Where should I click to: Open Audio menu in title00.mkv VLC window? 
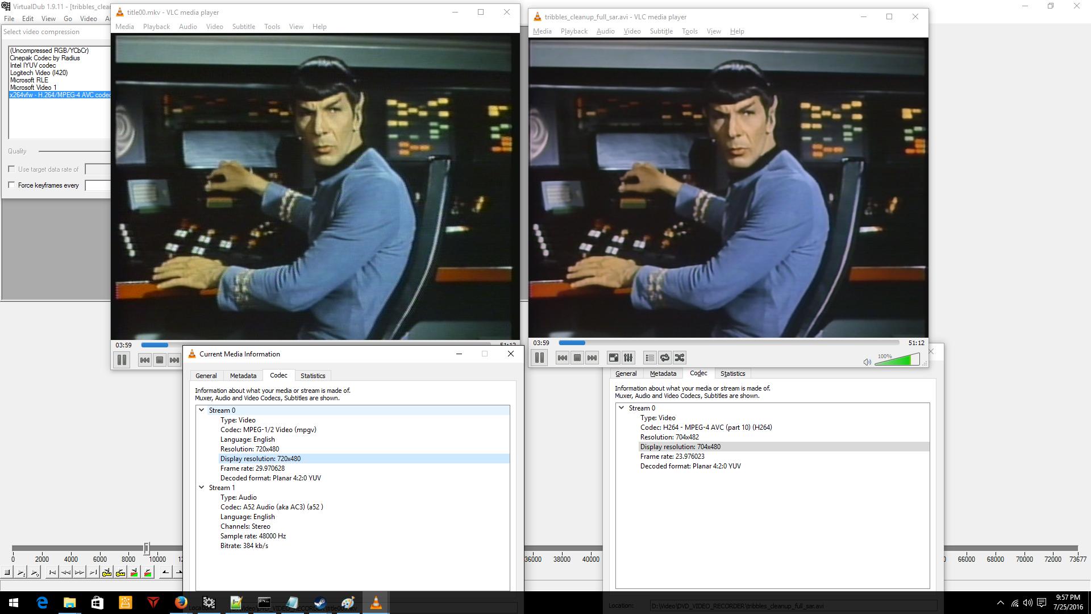188,27
